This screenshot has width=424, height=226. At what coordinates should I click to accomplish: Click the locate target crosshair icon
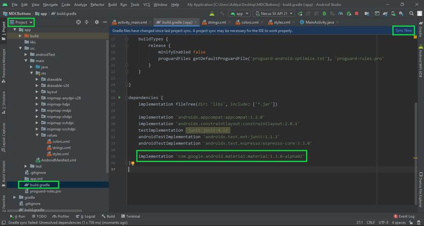click(78, 22)
